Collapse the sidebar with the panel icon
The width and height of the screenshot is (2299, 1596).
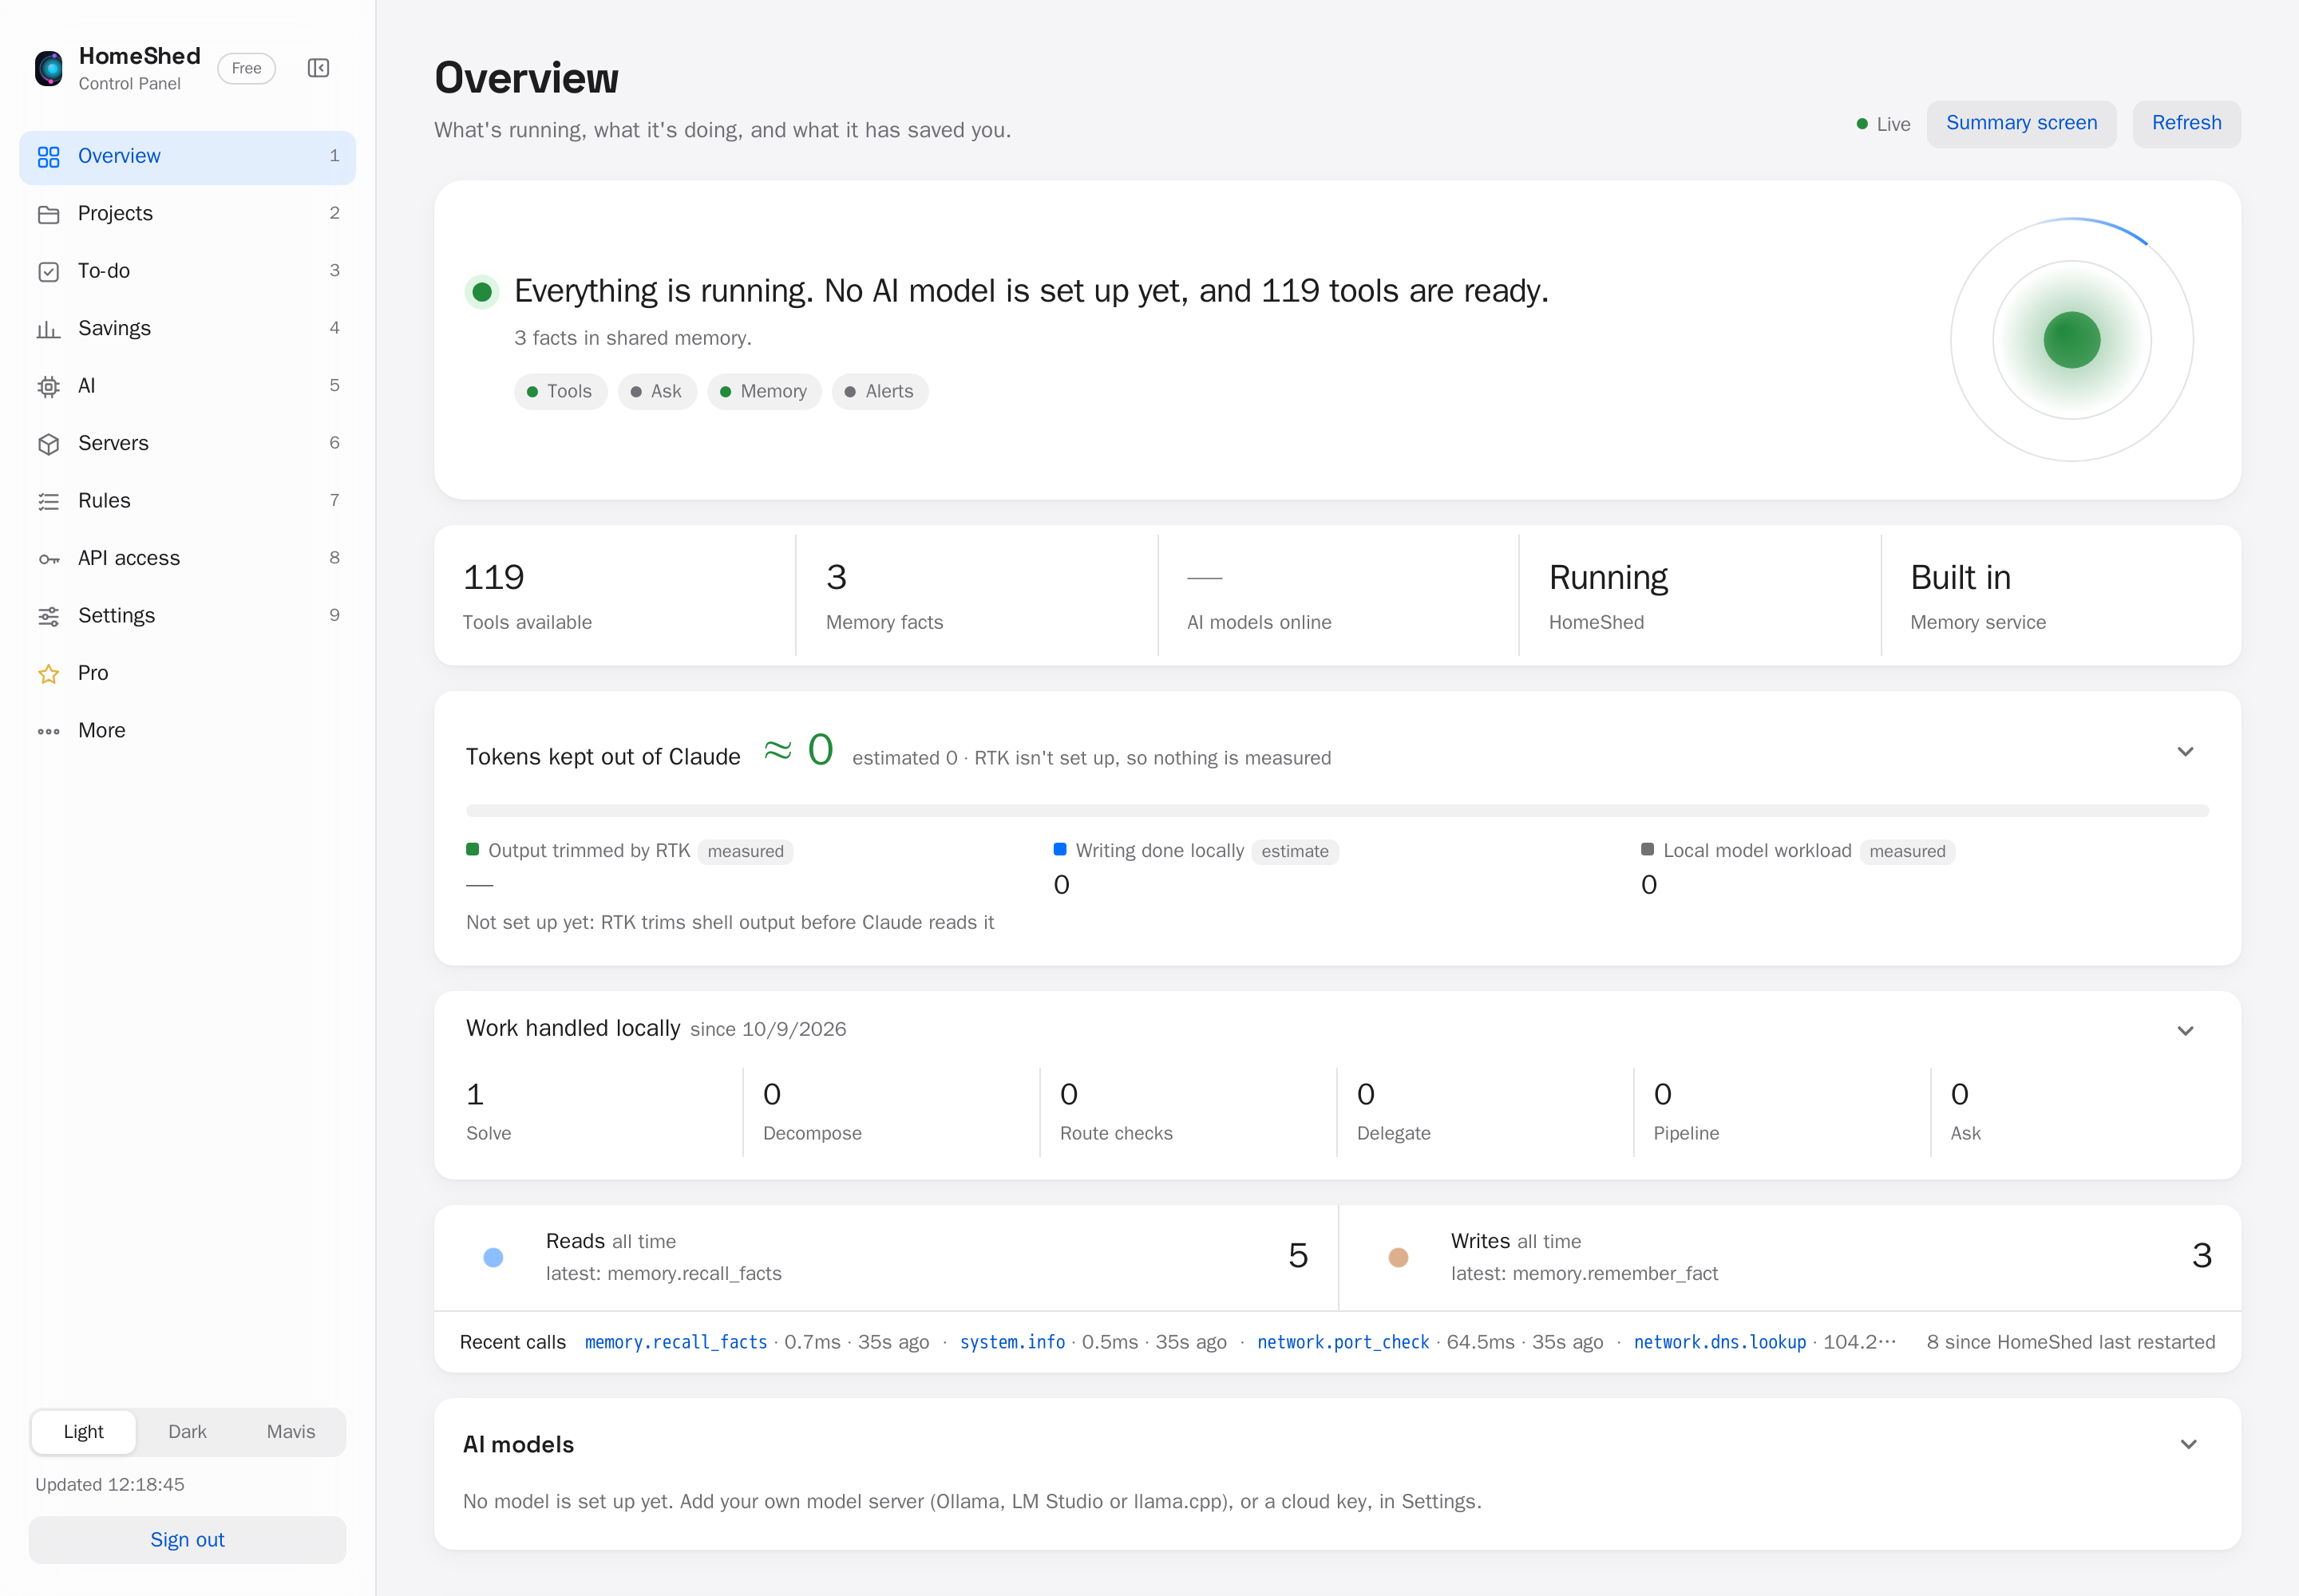click(x=319, y=68)
